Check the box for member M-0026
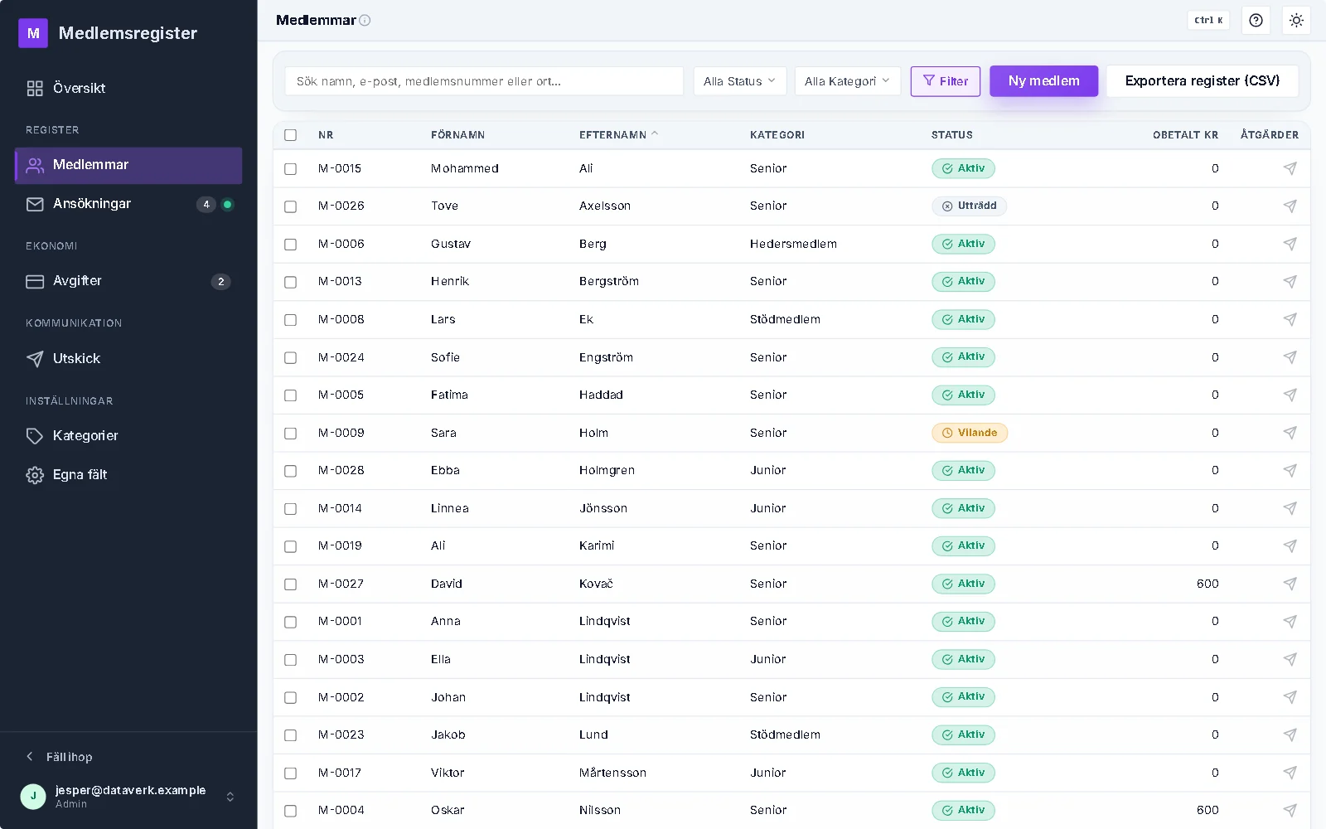 point(290,206)
